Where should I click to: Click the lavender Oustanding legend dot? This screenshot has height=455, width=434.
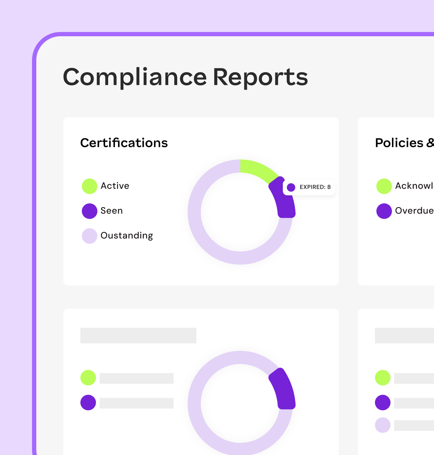90,236
